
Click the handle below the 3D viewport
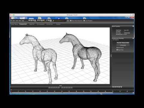point(60,85)
